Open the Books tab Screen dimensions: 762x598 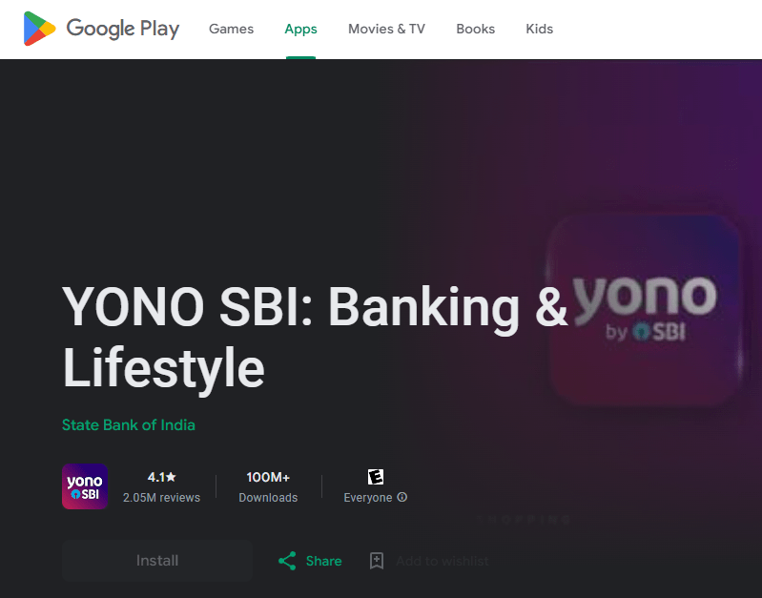[x=475, y=30]
